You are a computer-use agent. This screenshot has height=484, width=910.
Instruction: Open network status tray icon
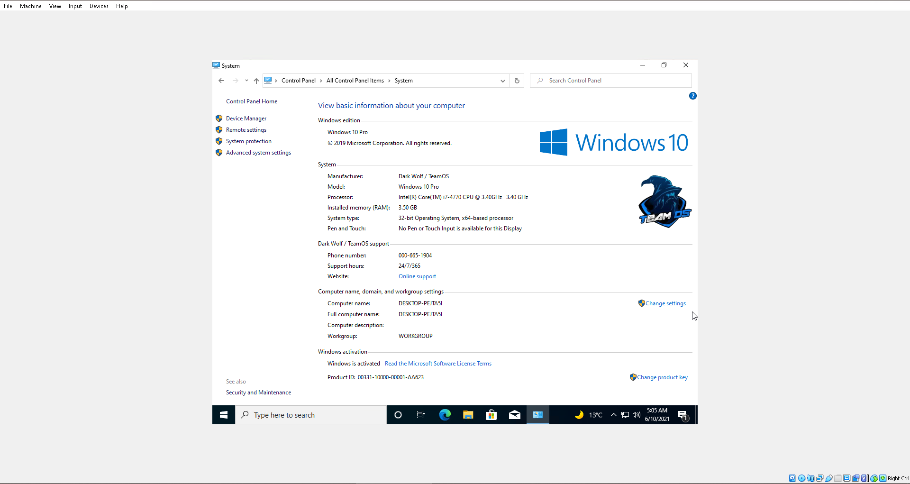coord(625,415)
